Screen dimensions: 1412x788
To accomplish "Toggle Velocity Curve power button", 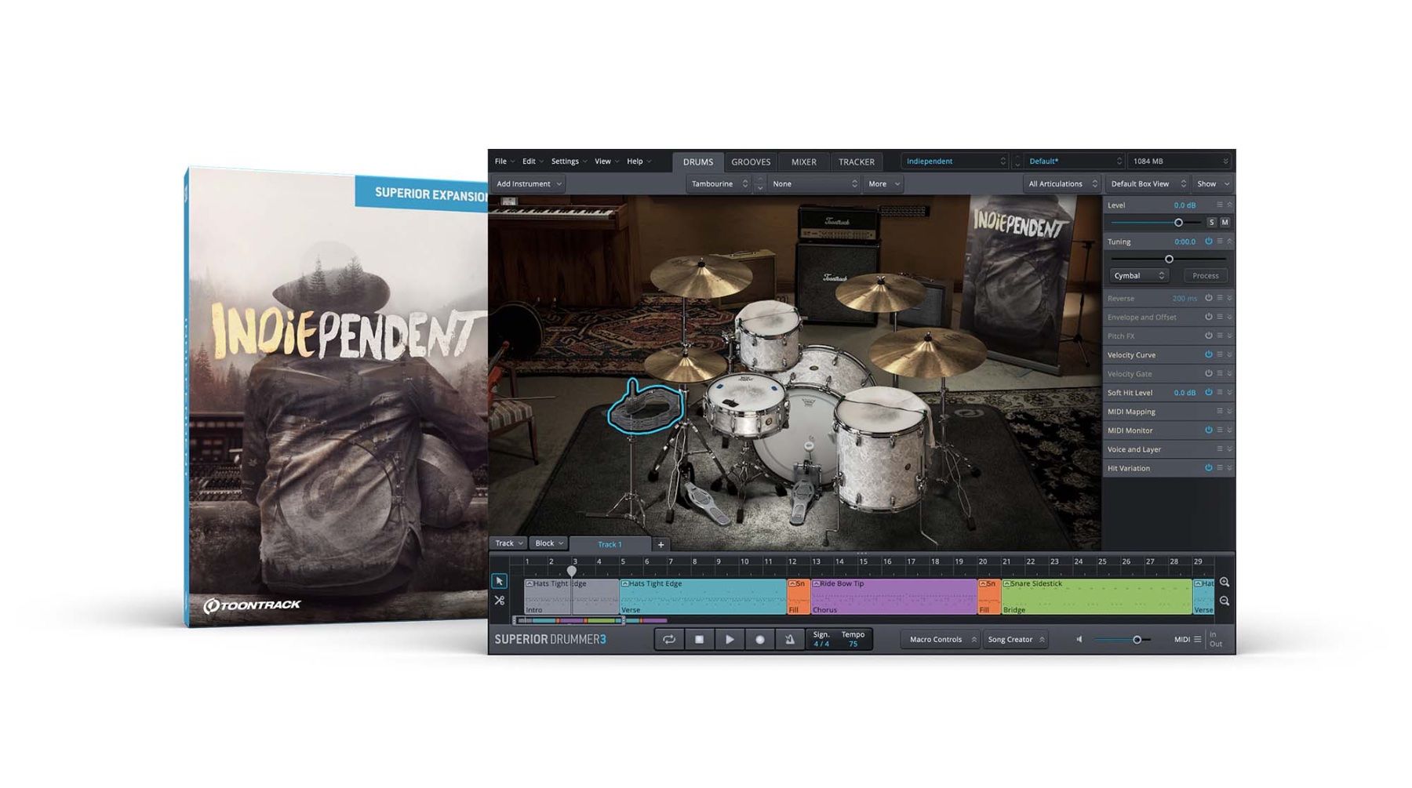I will click(1208, 354).
